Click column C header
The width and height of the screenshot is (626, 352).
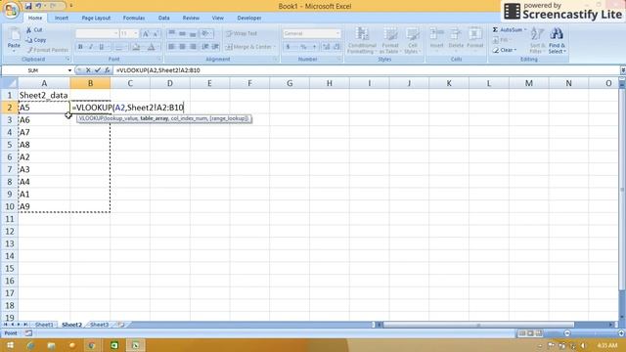click(130, 83)
